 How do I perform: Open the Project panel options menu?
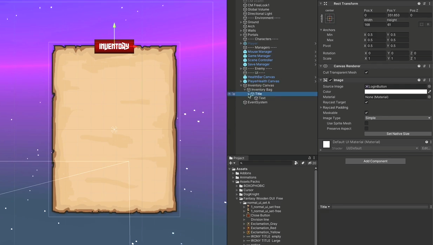pyautogui.click(x=314, y=158)
